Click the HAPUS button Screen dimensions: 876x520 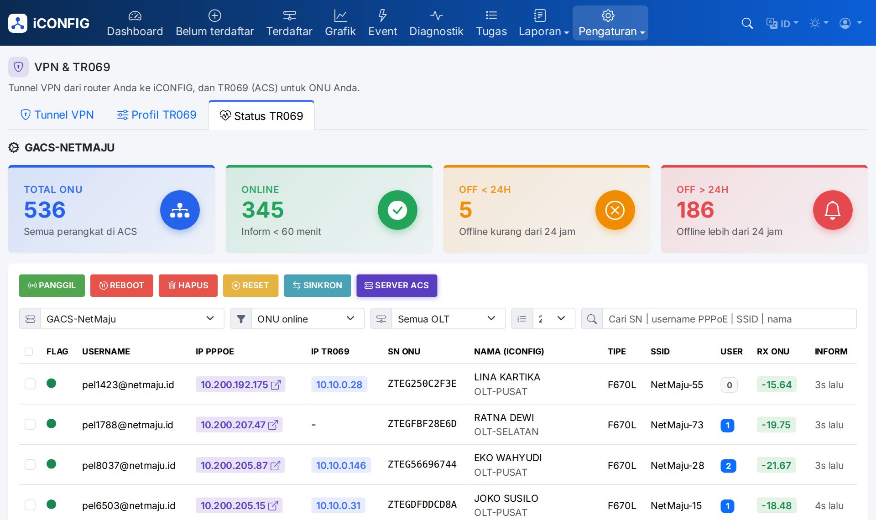188,286
